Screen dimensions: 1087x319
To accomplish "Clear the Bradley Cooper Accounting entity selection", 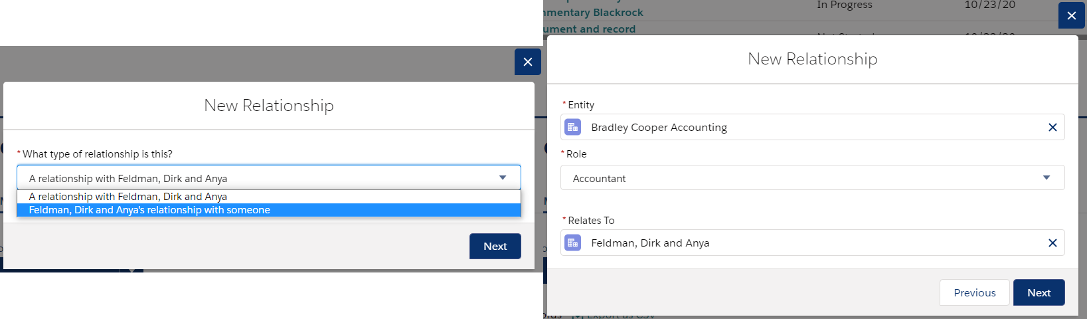I will [x=1052, y=127].
